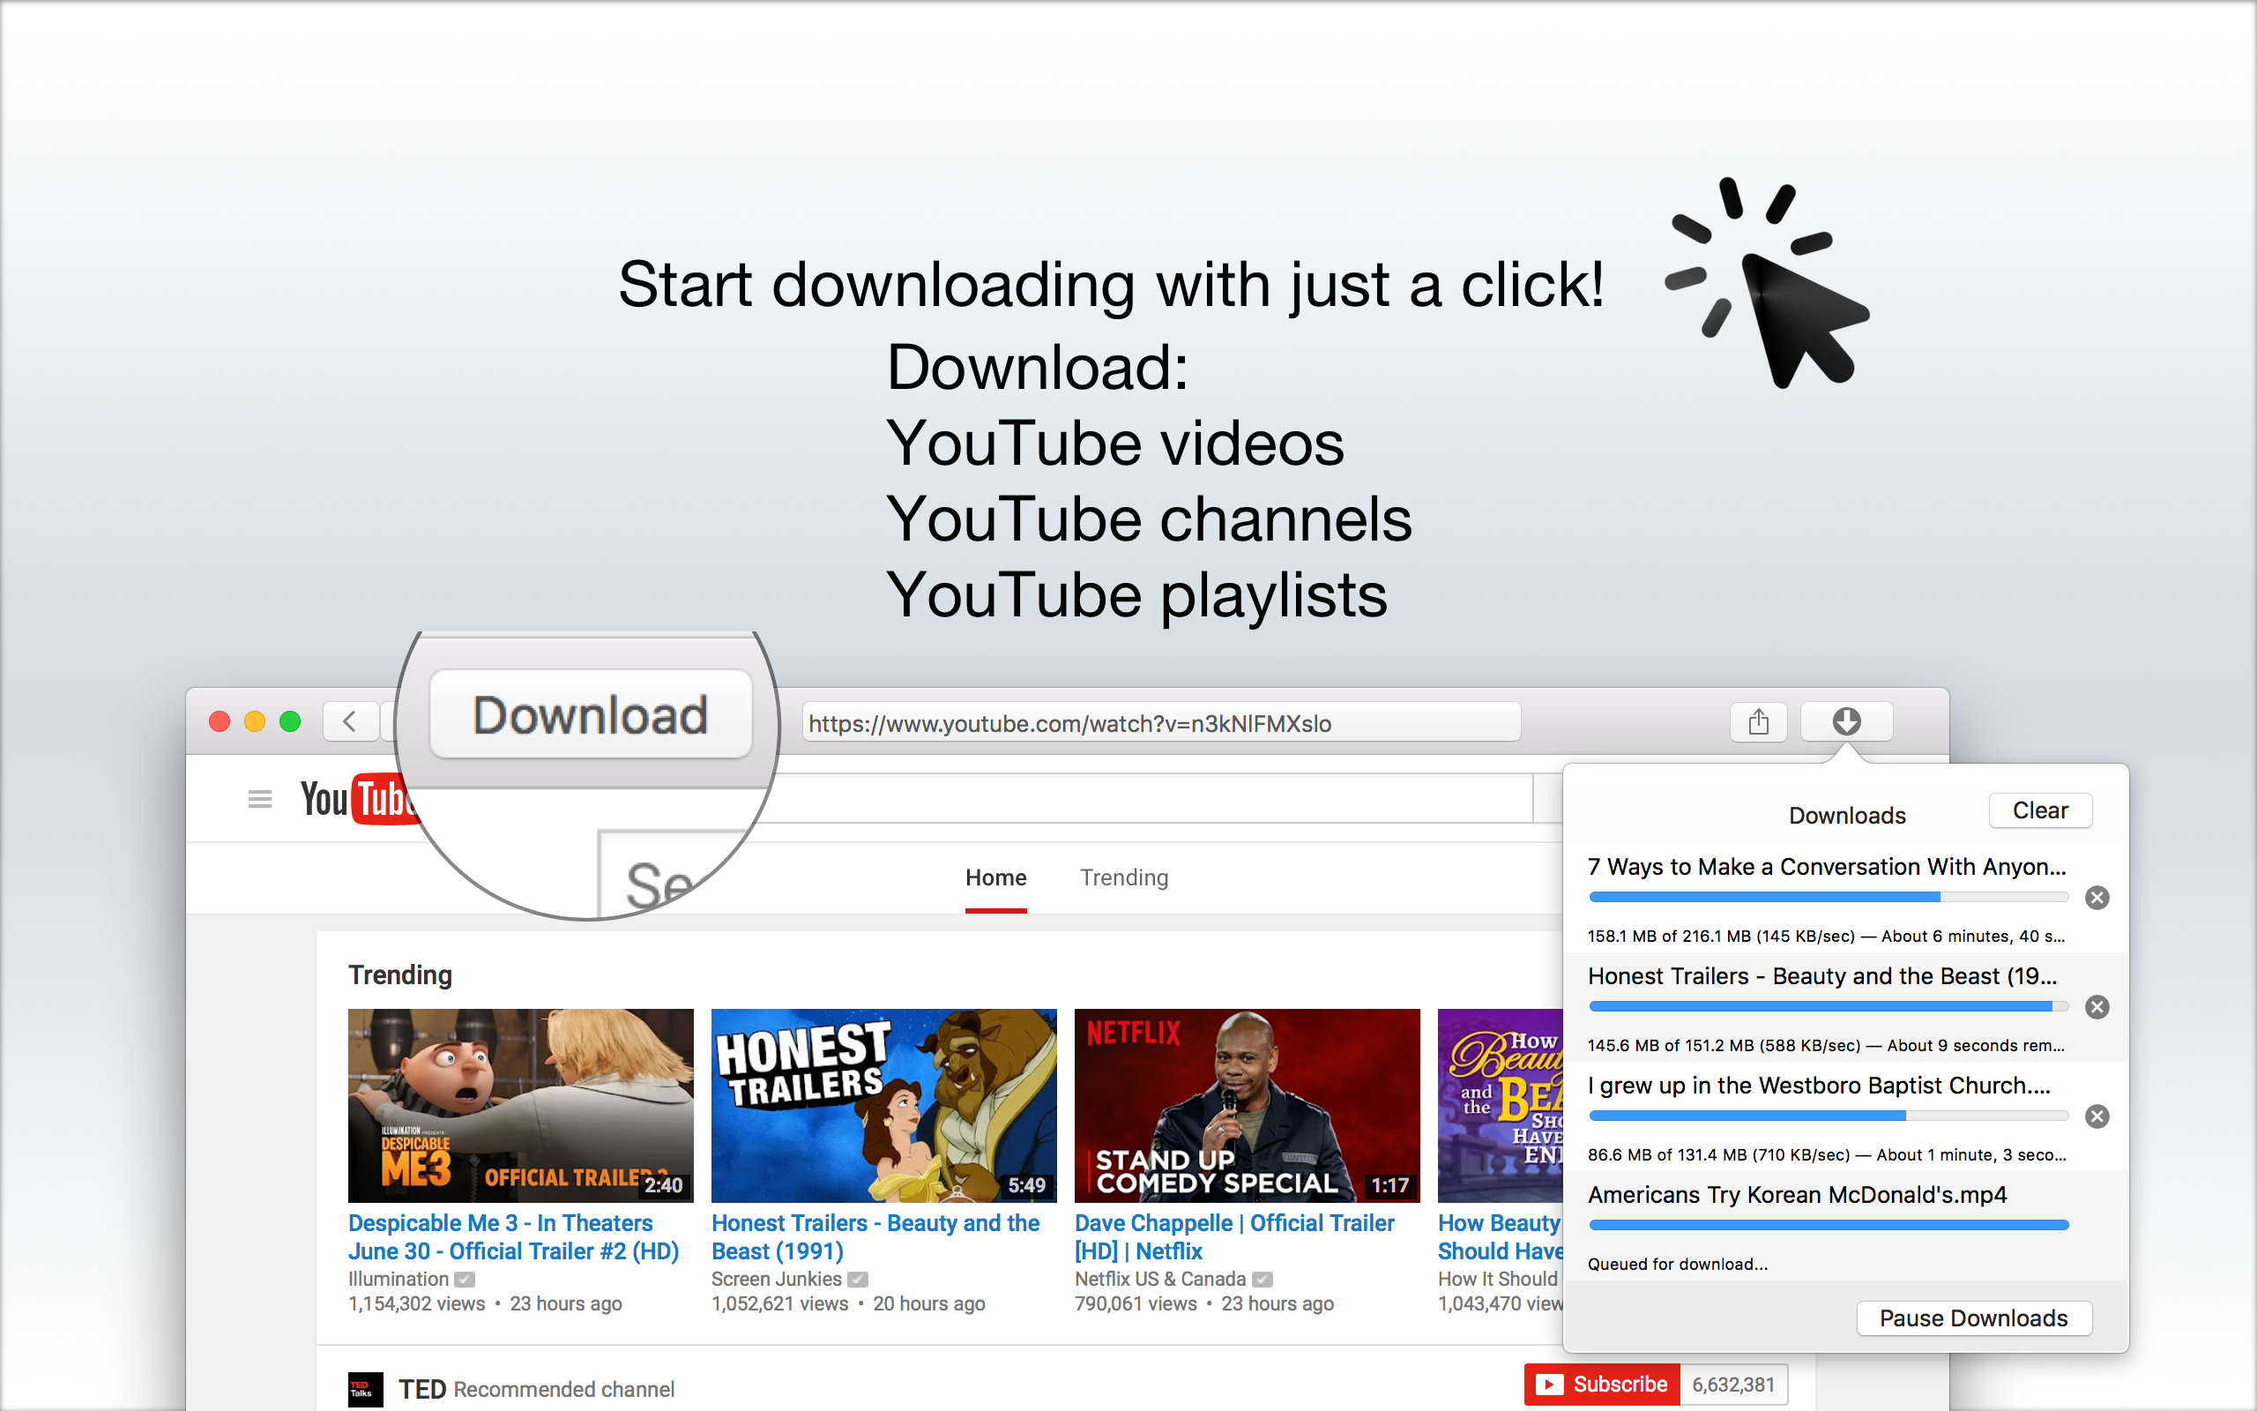Pause all active downloads
This screenshot has height=1411, width=2257.
[1973, 1318]
